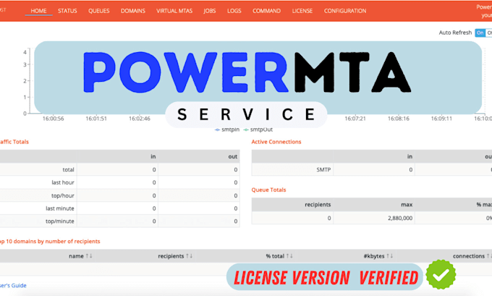The width and height of the screenshot is (492, 296).
Task: Click the 16:07:21 chart time label
Action: [x=355, y=119]
